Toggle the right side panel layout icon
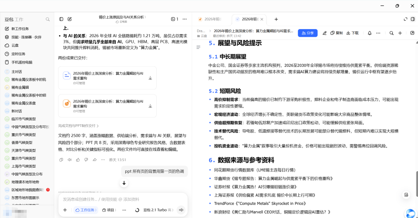The width and height of the screenshot is (418, 218). [413, 19]
